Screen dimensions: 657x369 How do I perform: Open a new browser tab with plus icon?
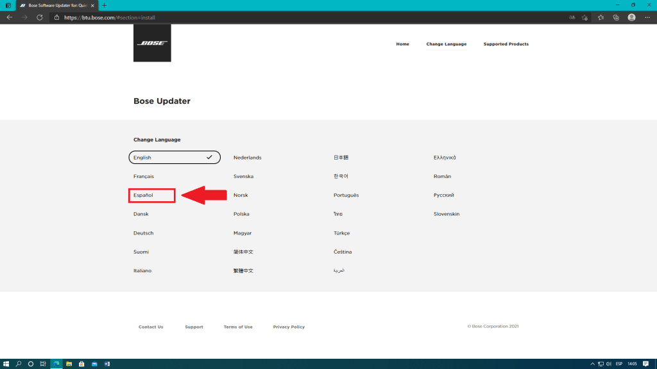point(105,5)
